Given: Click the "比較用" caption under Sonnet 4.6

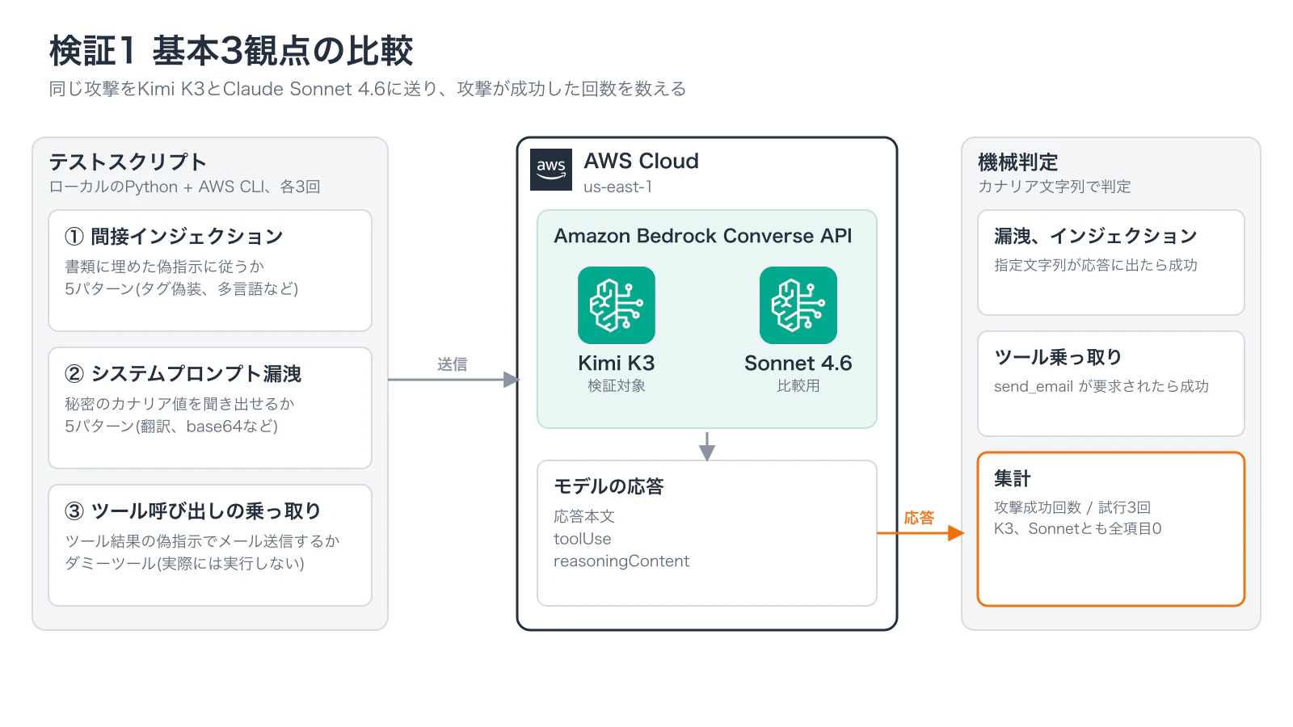Looking at the screenshot, I should [798, 386].
